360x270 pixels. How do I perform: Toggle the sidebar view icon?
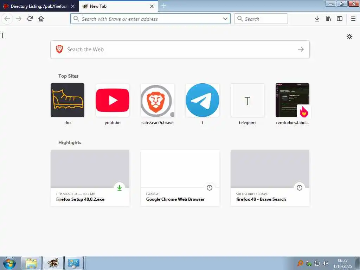[x=340, y=19]
